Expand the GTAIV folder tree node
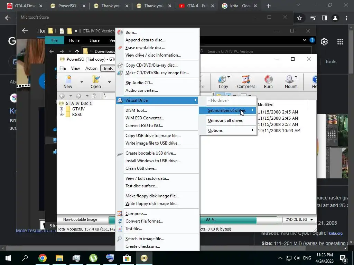Image resolution: width=354 pixels, height=265 pixels. click(x=61, y=109)
